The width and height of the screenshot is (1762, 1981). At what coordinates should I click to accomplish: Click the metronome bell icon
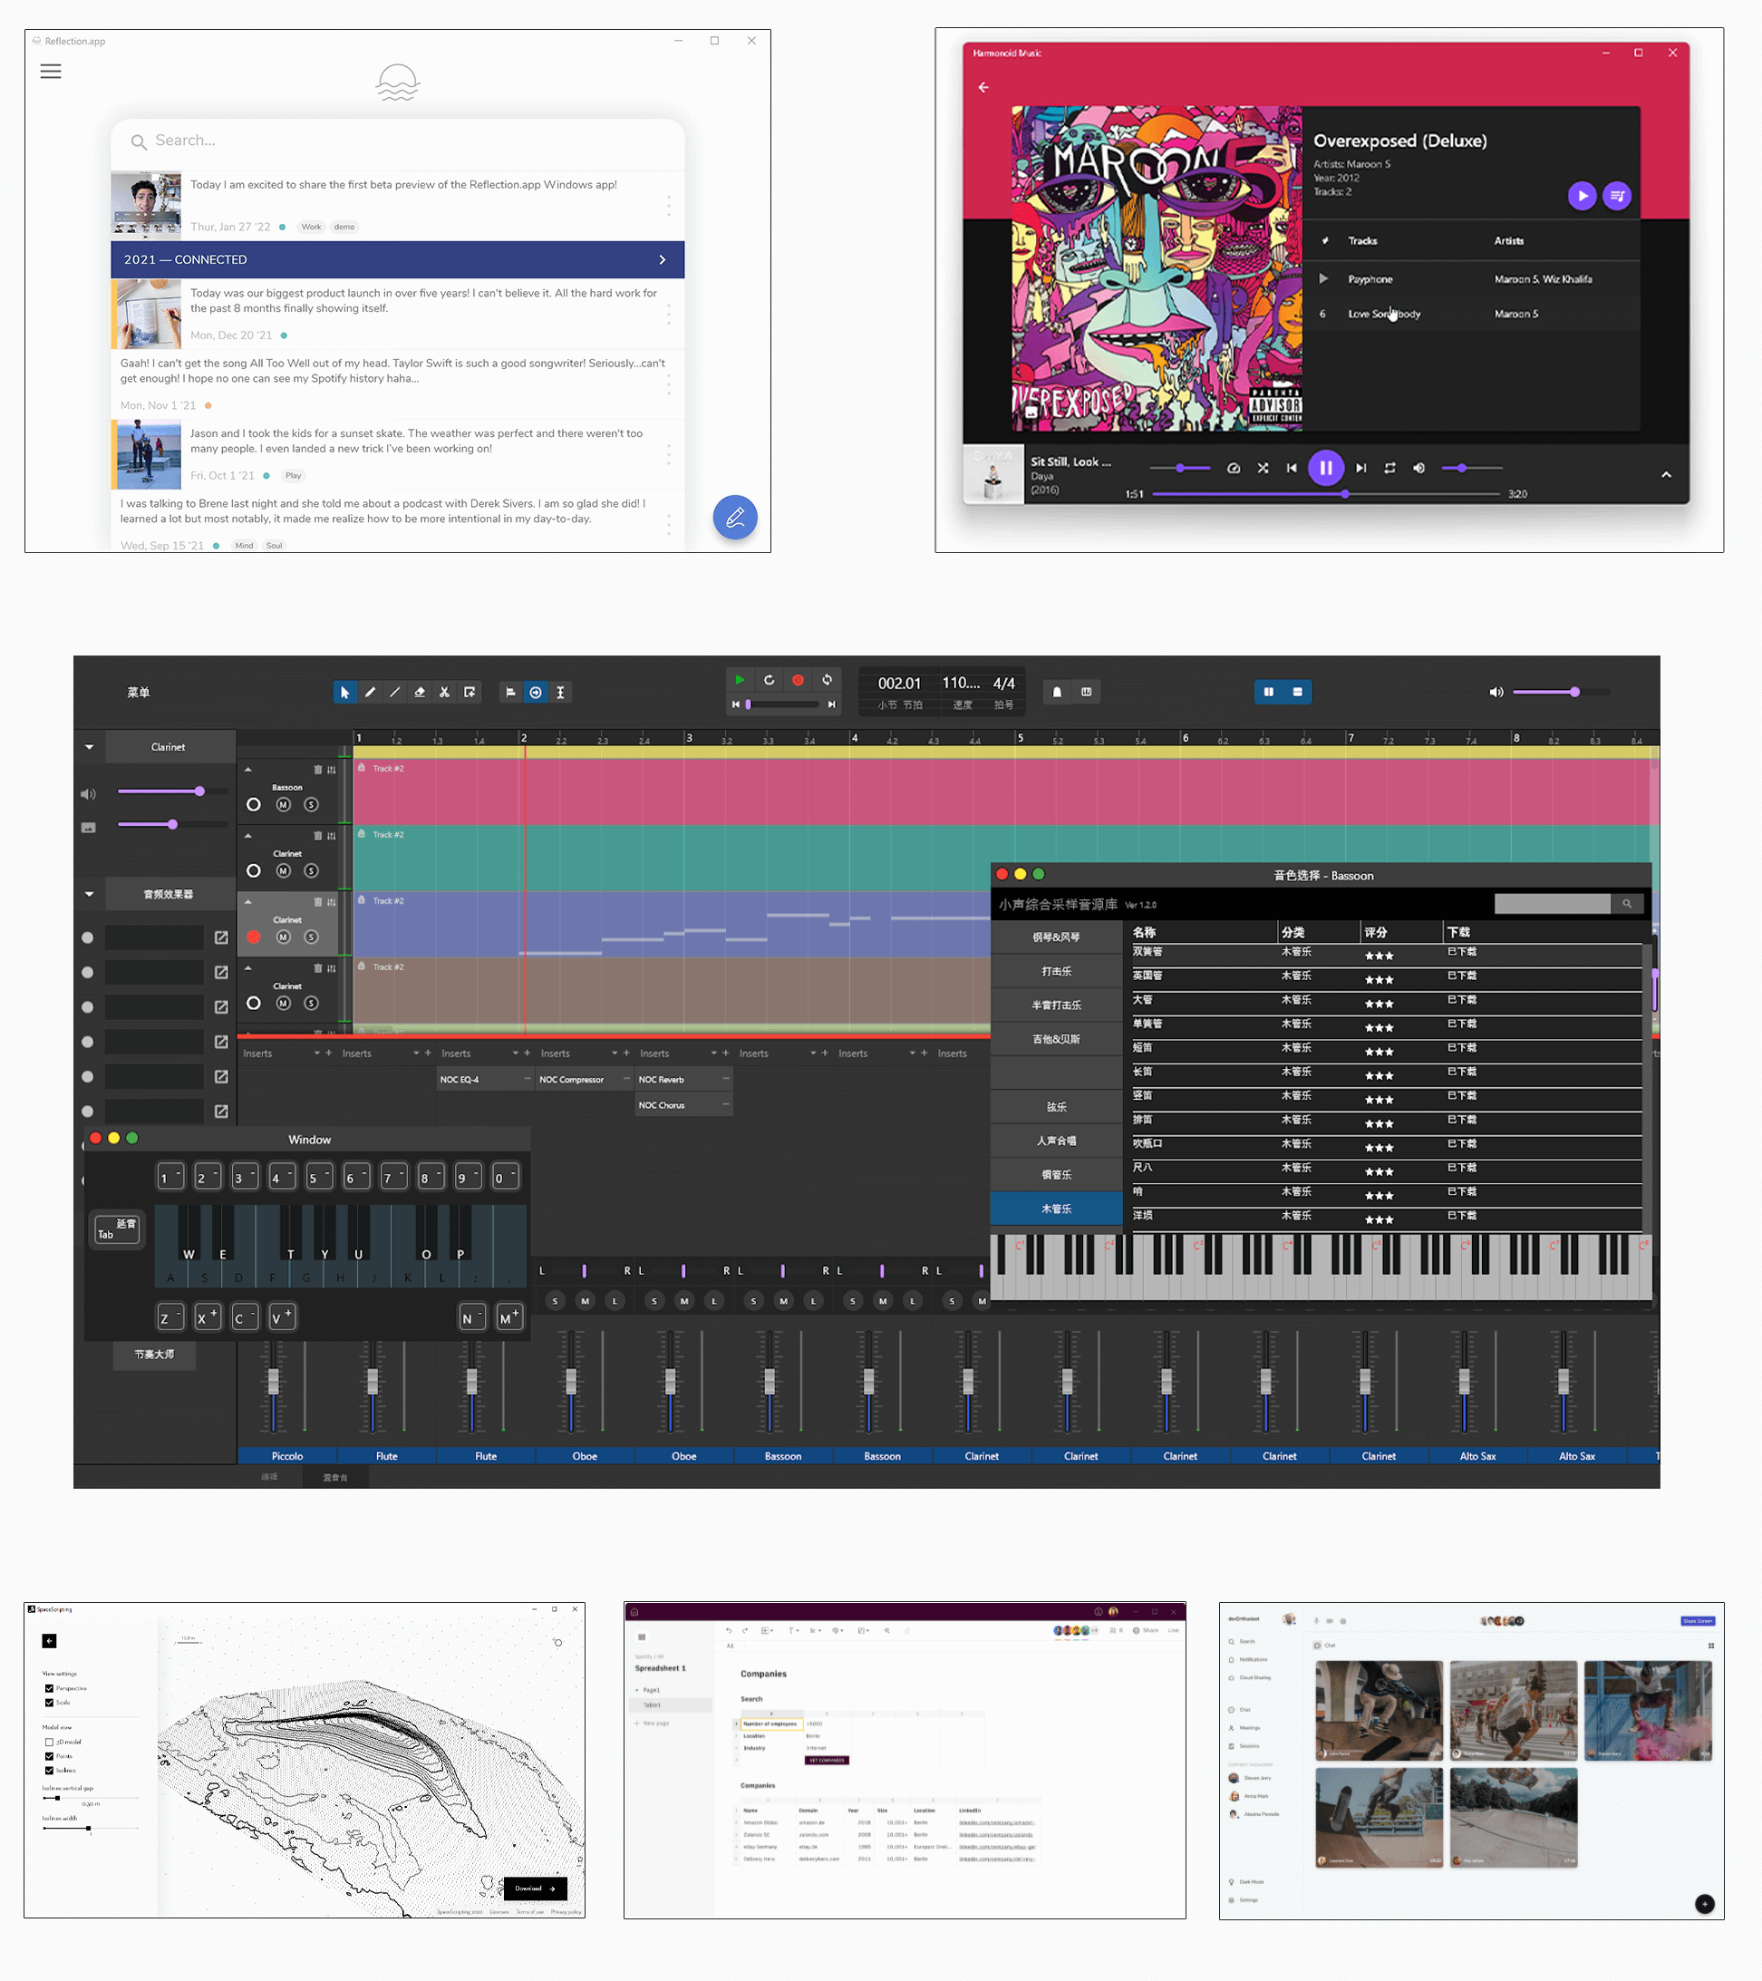(1057, 692)
